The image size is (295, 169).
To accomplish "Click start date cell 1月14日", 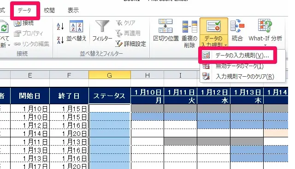I will point(30,133).
